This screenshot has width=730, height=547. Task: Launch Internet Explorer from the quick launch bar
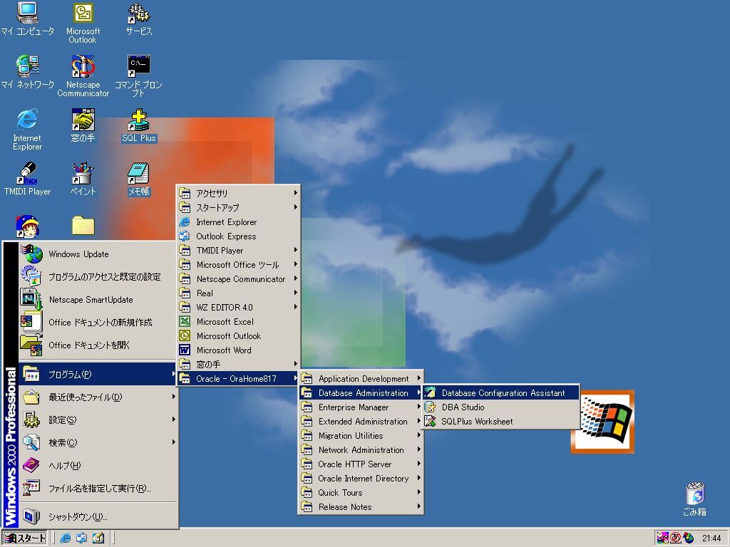(x=66, y=538)
